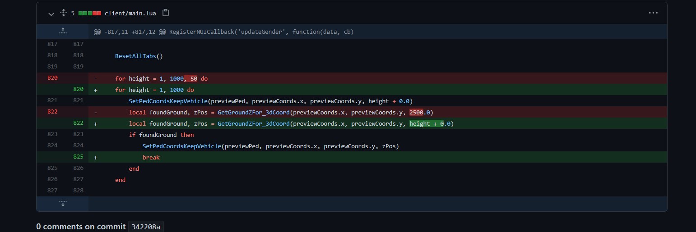Copy the client/main.lua file path

(166, 13)
